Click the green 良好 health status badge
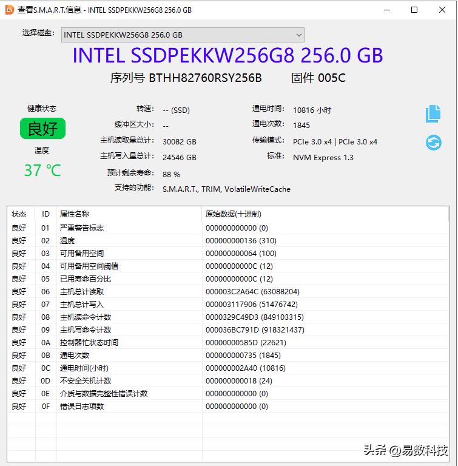The height and width of the screenshot is (466, 458). (x=42, y=129)
